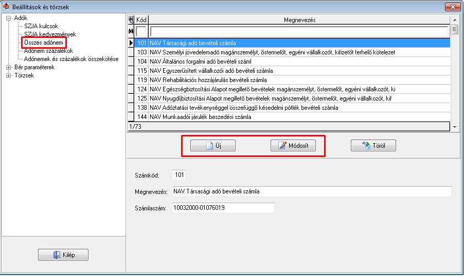Click the grid scrollbar down arrow
Image resolution: width=464 pixels, height=276 pixels.
coord(455,127)
